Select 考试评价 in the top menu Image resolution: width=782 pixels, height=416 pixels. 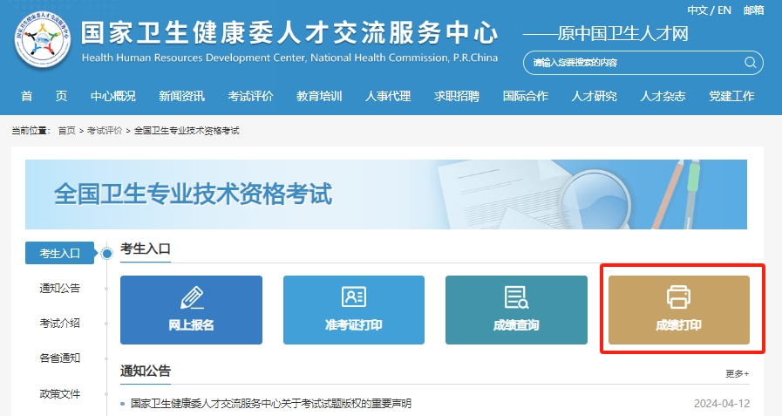pos(251,96)
